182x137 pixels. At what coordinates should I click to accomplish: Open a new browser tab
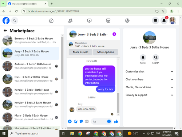coord(52,4)
